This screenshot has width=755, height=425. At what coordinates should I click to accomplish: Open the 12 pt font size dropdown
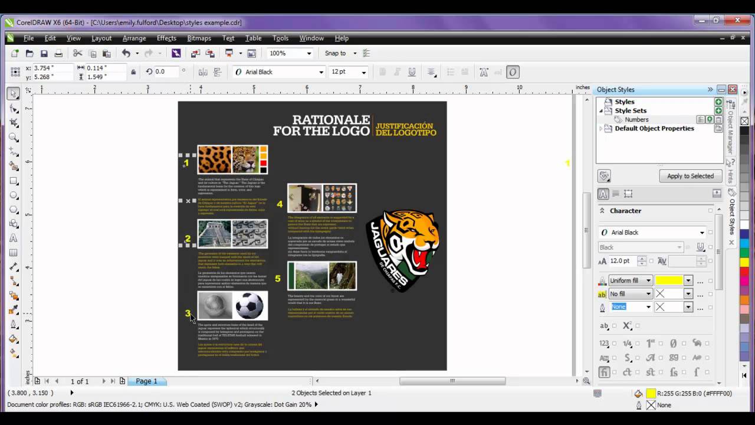[x=363, y=72]
